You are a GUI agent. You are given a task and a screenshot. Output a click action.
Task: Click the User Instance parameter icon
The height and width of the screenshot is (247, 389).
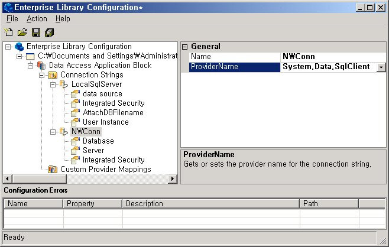tap(75, 122)
